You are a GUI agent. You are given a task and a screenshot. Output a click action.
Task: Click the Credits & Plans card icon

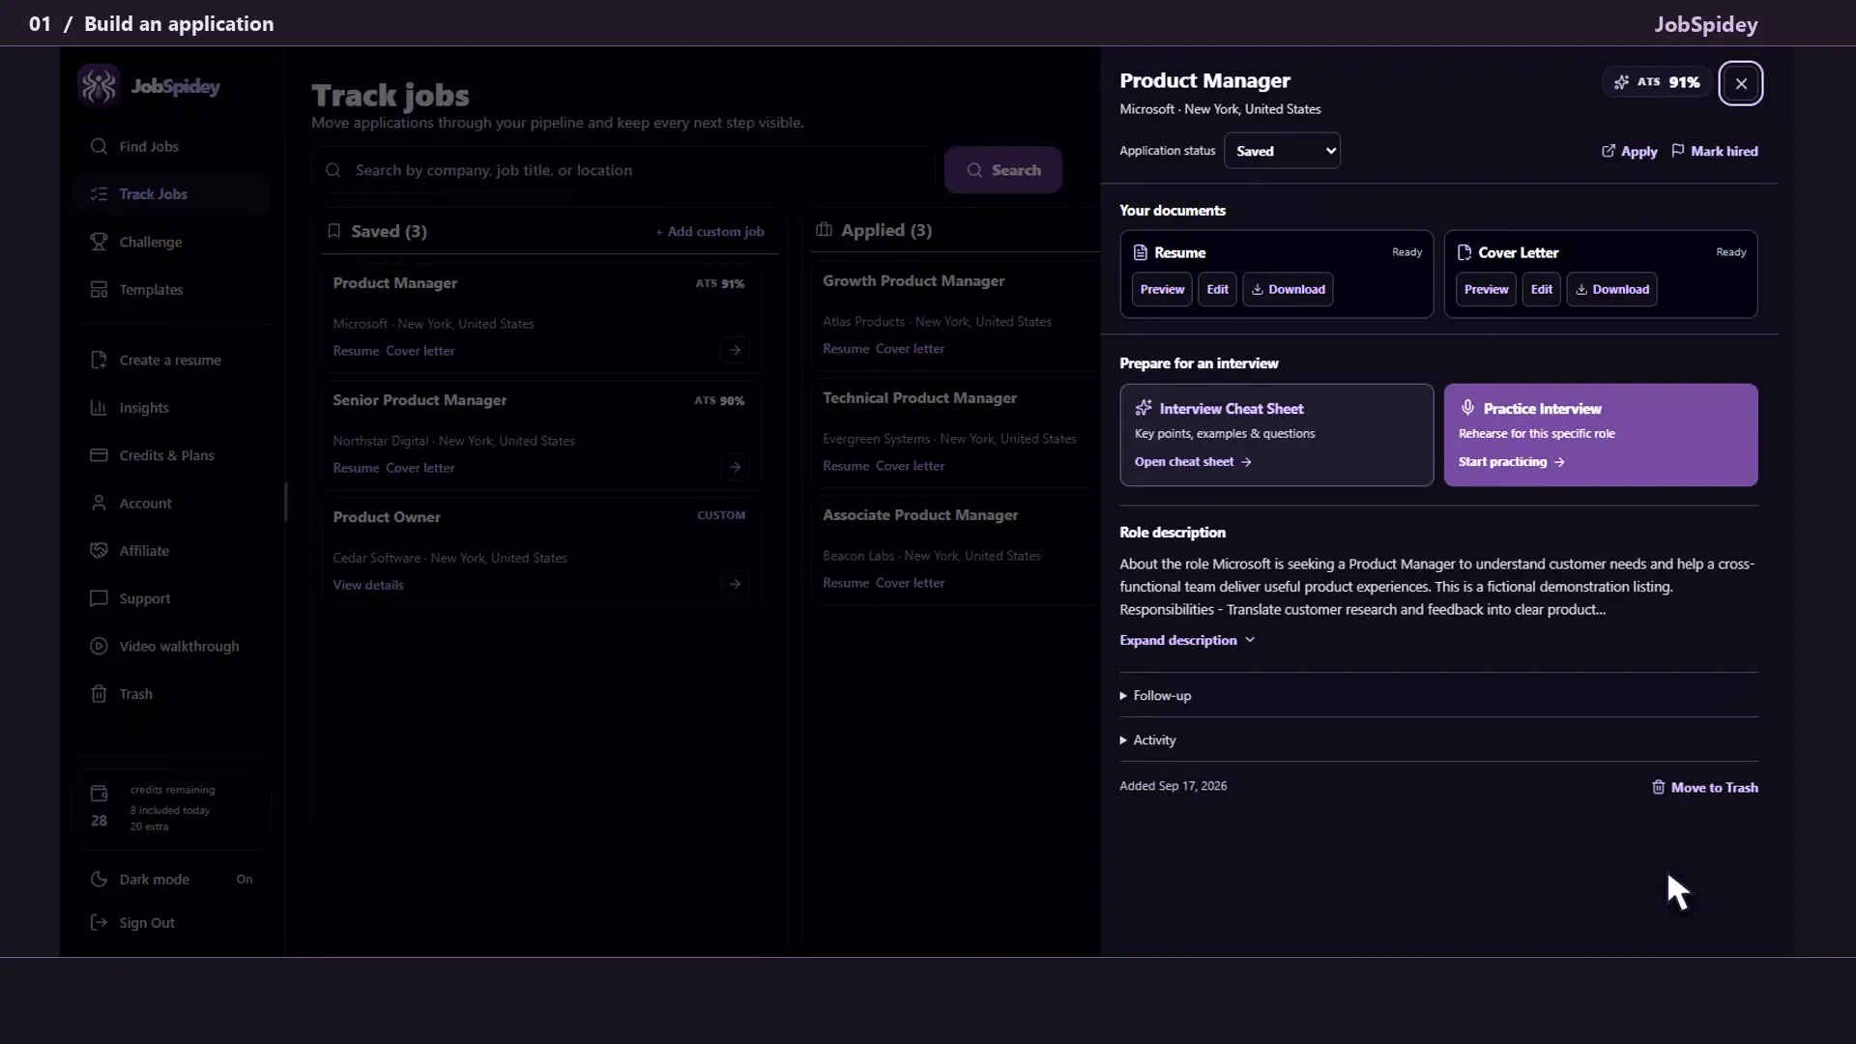coord(99,455)
